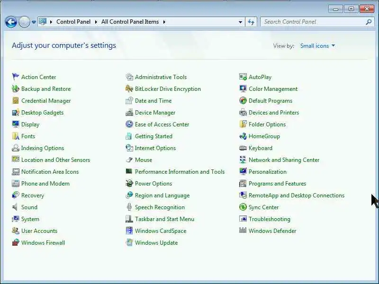The height and width of the screenshot is (284, 379).
Task: Click the Date and Time clock icon
Action: (x=129, y=100)
